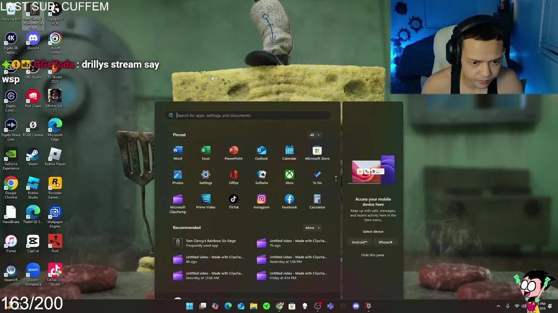
Task: Select the Rust desktop shortcut
Action: click(55, 244)
